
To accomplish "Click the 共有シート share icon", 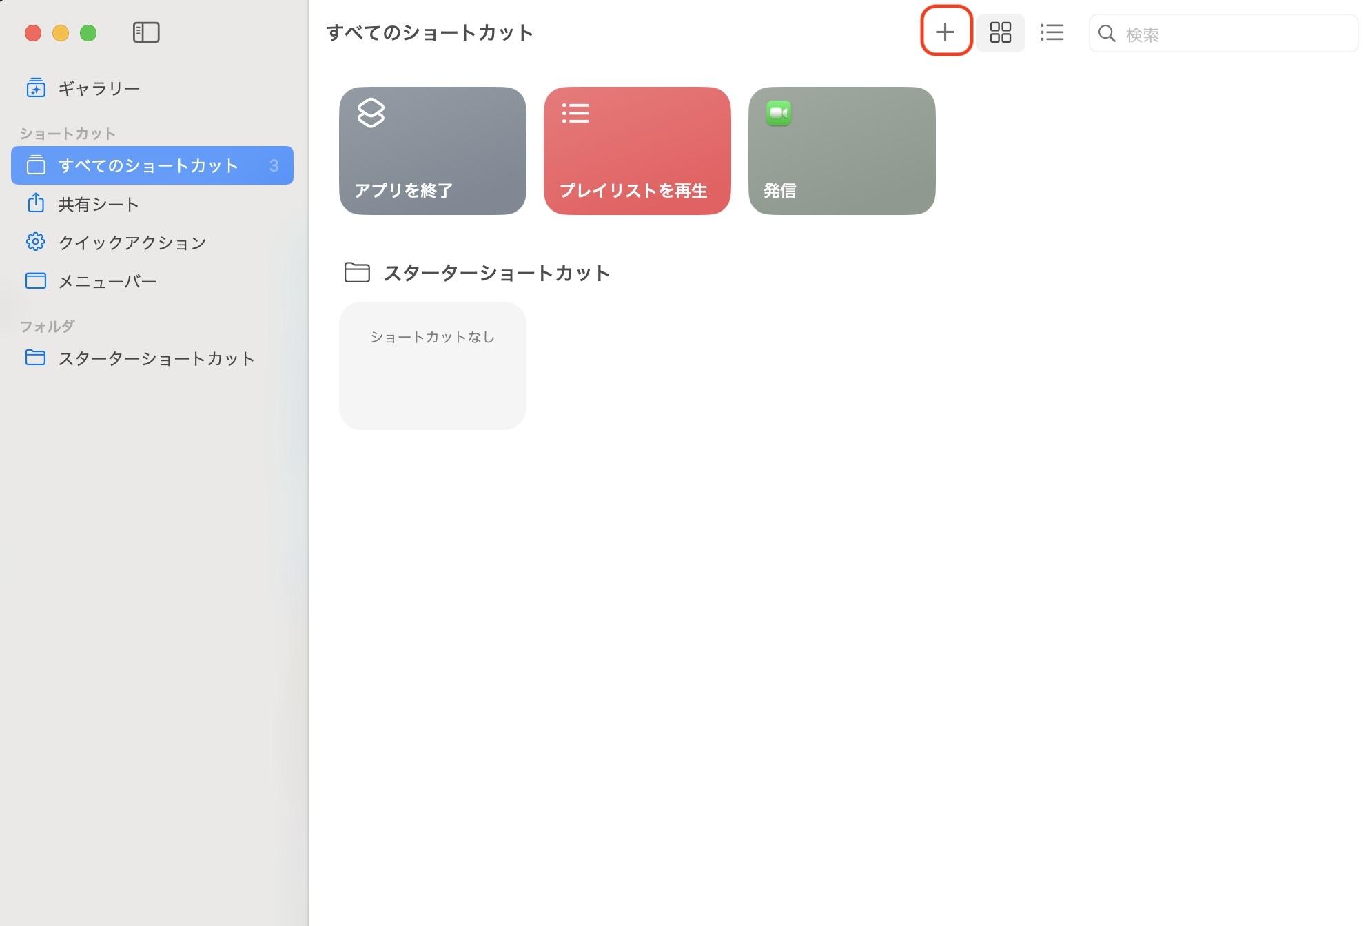I will click(36, 203).
